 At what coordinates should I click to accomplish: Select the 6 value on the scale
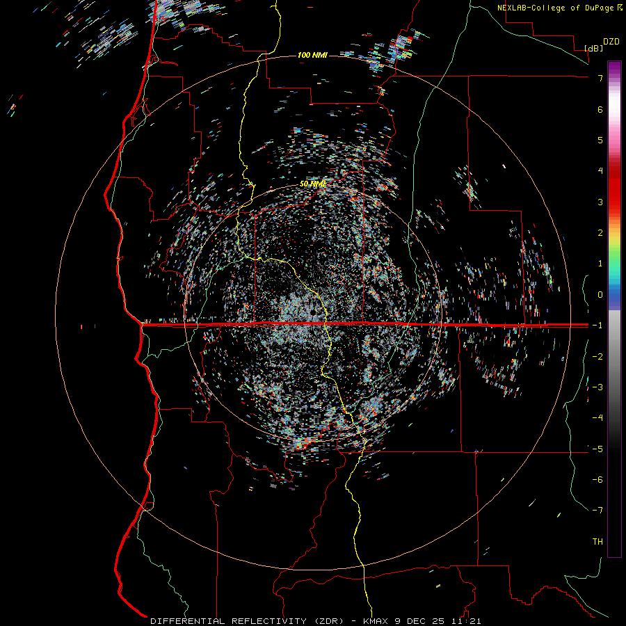pos(600,109)
